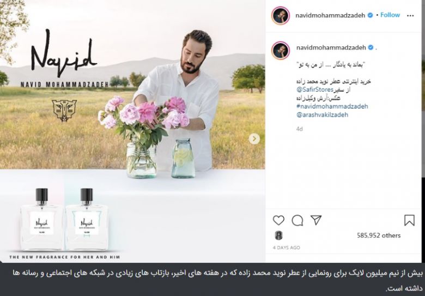Click the header profile avatar
425x296 pixels.
(281, 16)
